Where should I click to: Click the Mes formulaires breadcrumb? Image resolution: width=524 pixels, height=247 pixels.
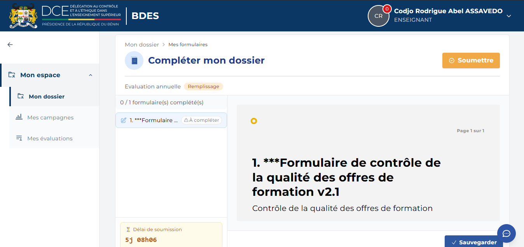pos(188,45)
